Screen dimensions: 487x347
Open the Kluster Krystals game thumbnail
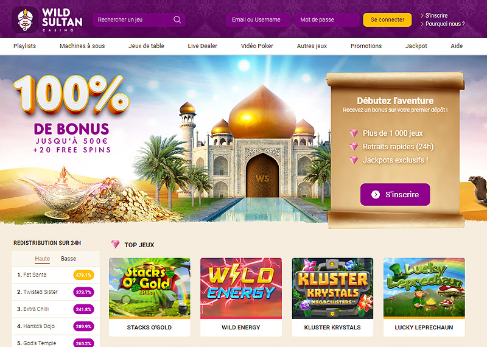332,289
